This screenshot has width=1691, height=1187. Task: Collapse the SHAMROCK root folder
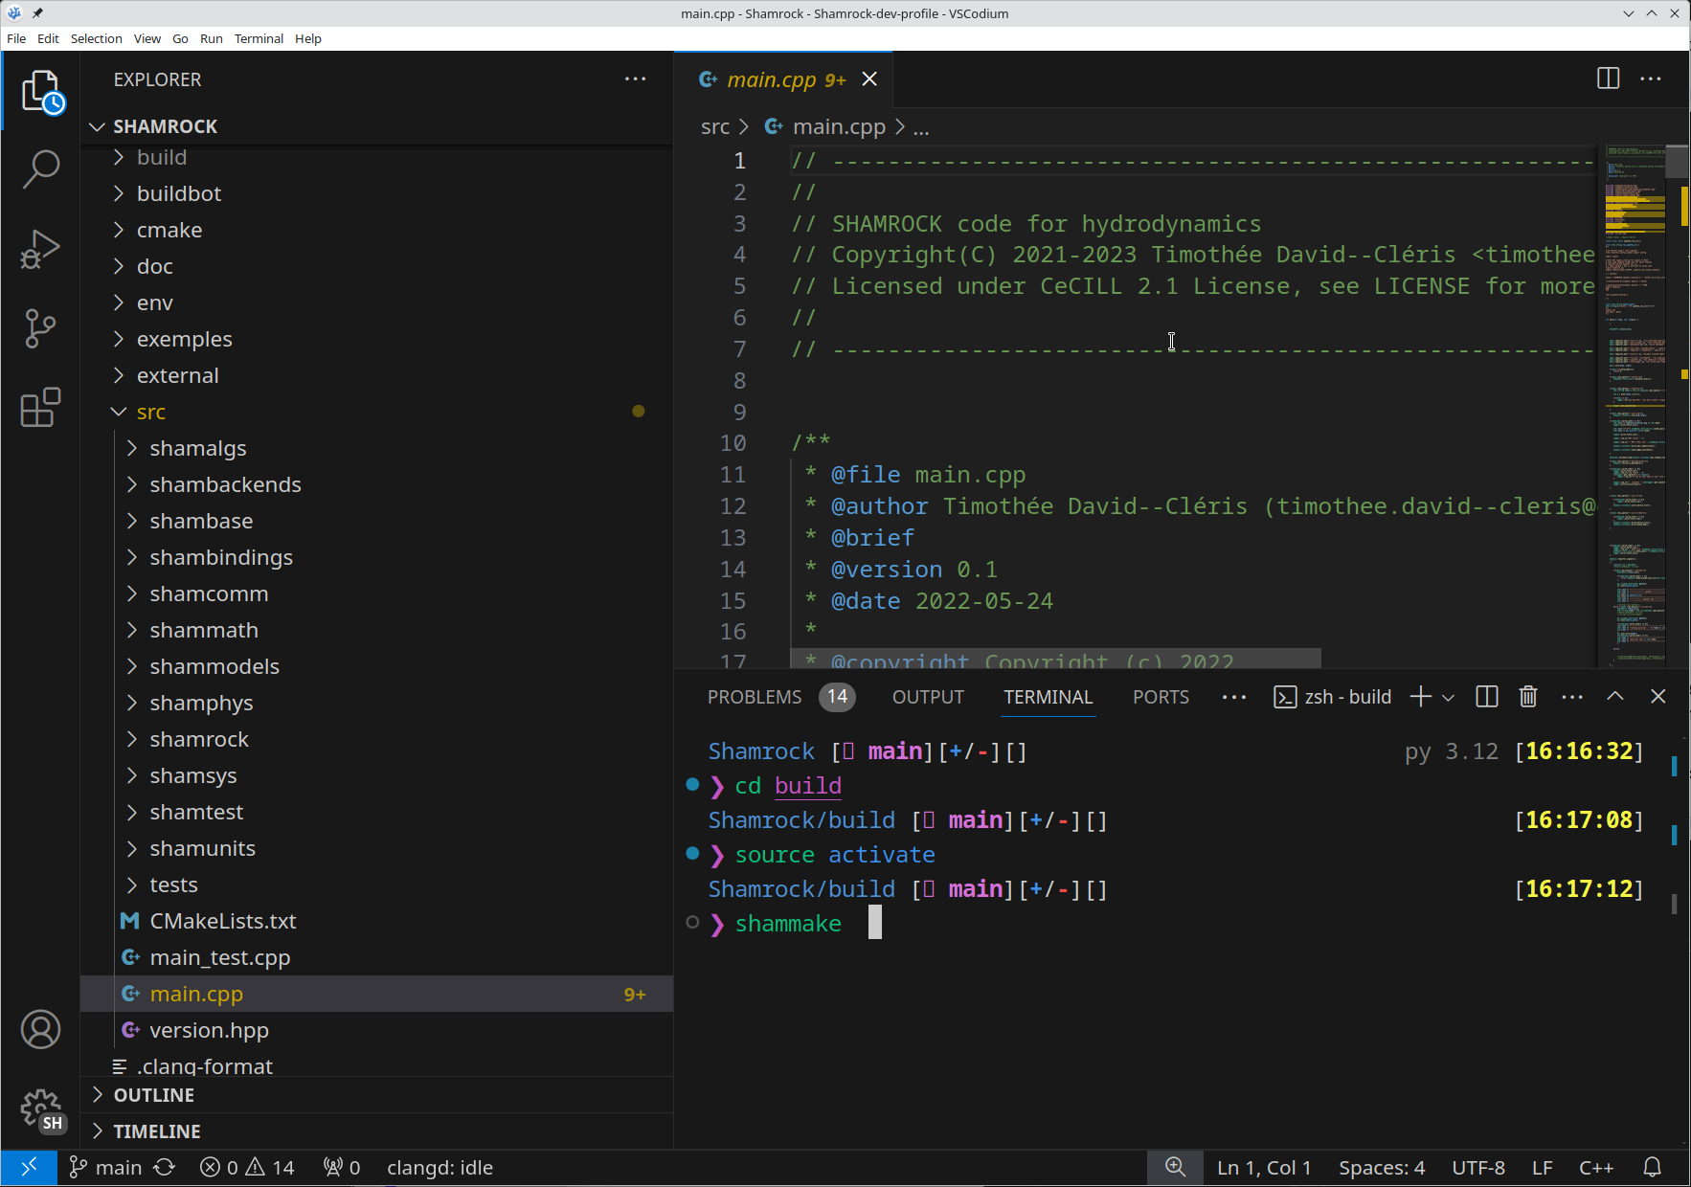(x=376, y=126)
